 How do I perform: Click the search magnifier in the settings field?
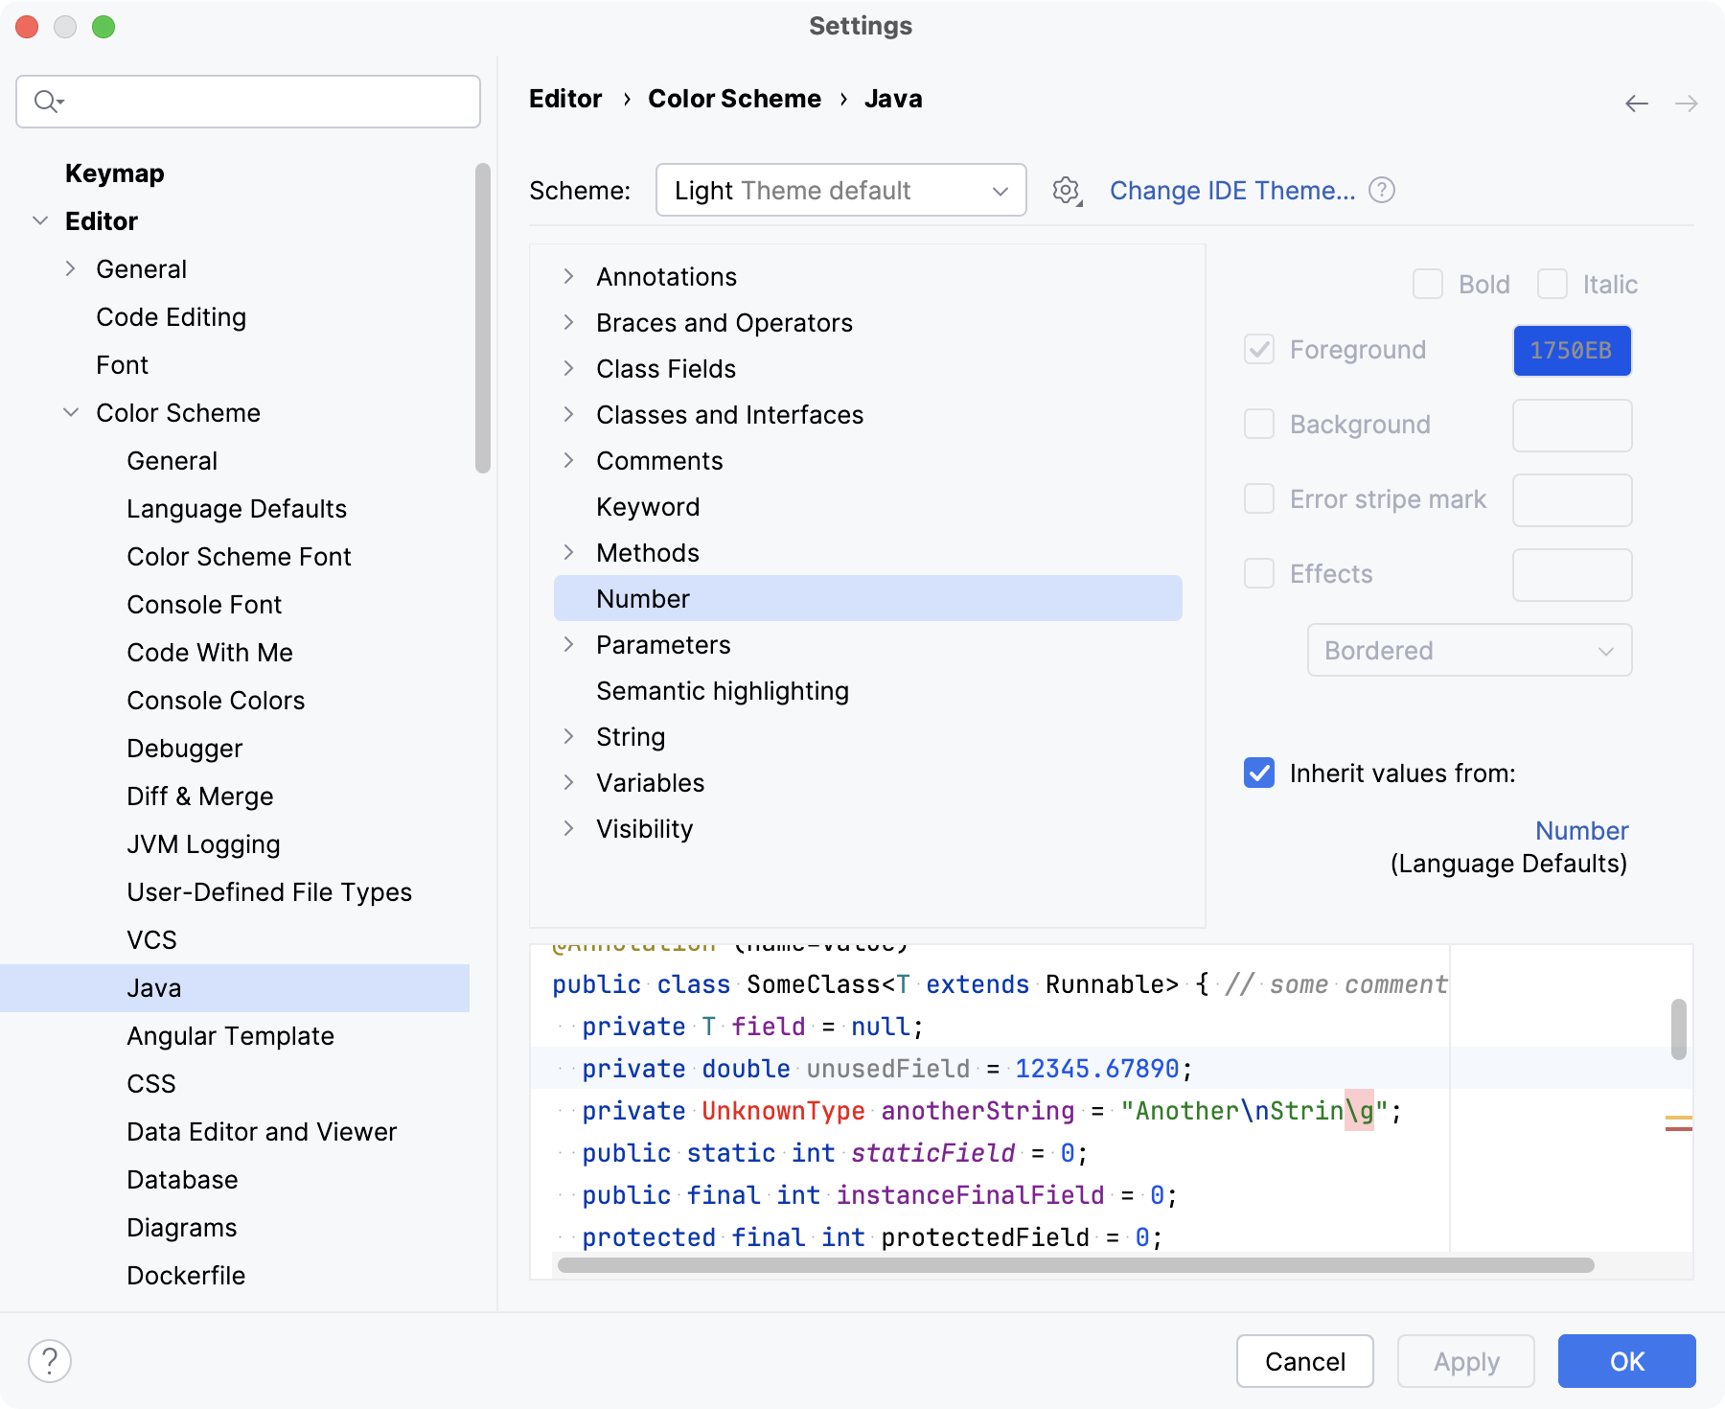click(45, 101)
